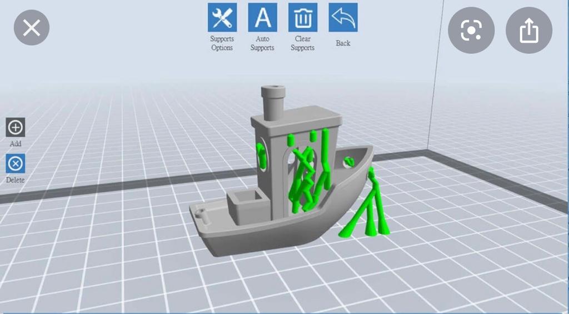The width and height of the screenshot is (569, 314).
Task: Select the boat's chimney on the model
Action: click(272, 102)
